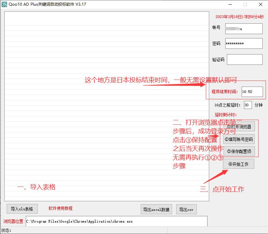Viewport: 268px width, 234px height.
Task: Focus the 帐号 account input field
Action: pos(244,29)
